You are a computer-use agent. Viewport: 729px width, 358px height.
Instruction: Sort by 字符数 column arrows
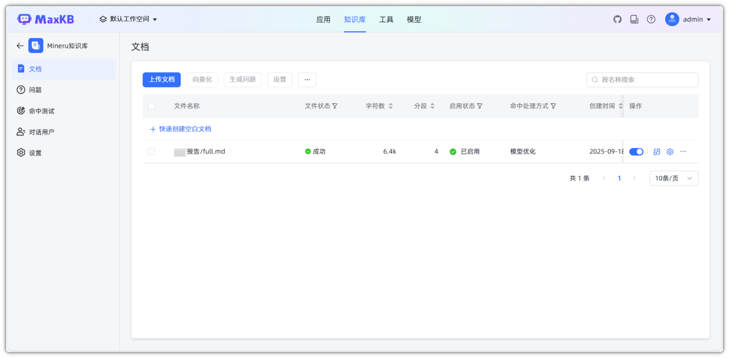point(390,106)
